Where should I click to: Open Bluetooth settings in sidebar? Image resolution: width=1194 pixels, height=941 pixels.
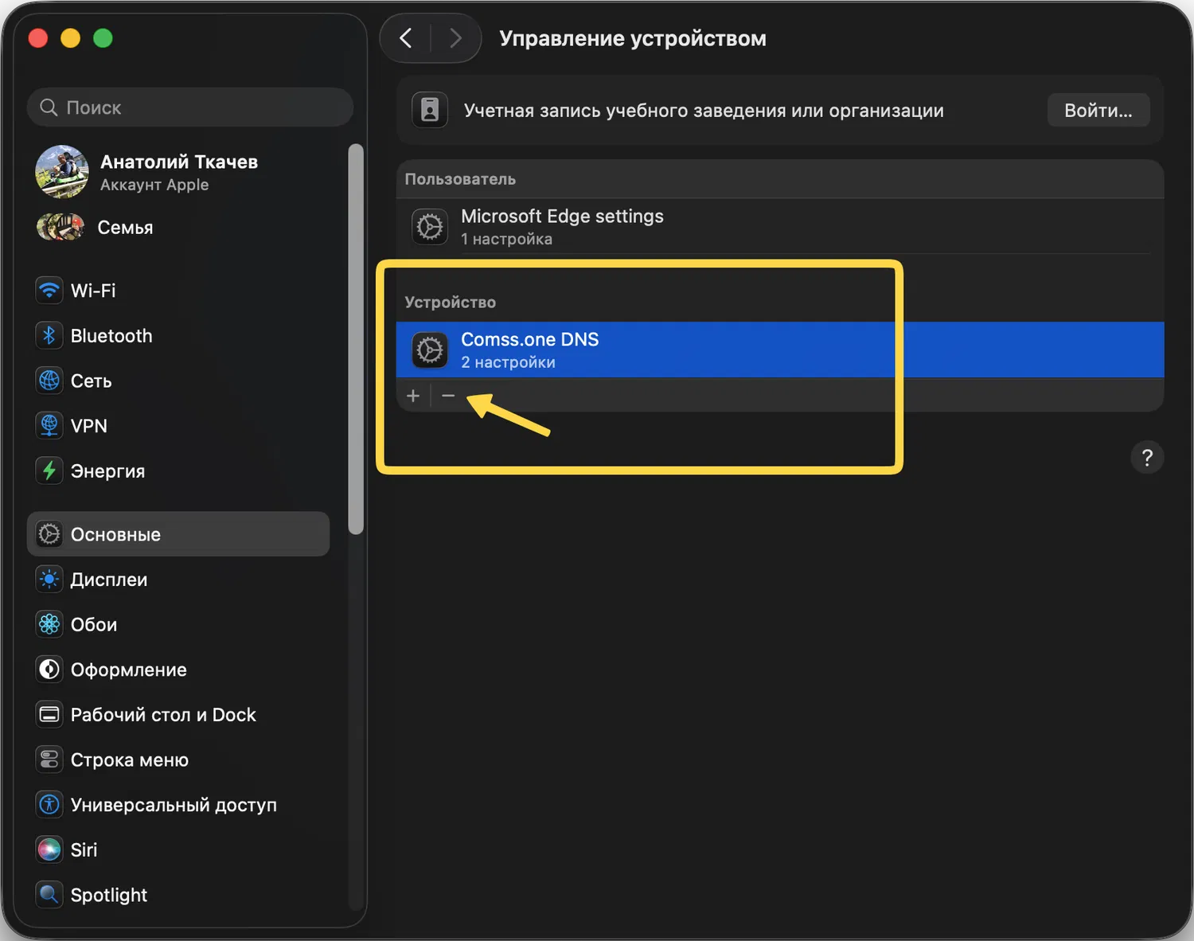click(111, 336)
